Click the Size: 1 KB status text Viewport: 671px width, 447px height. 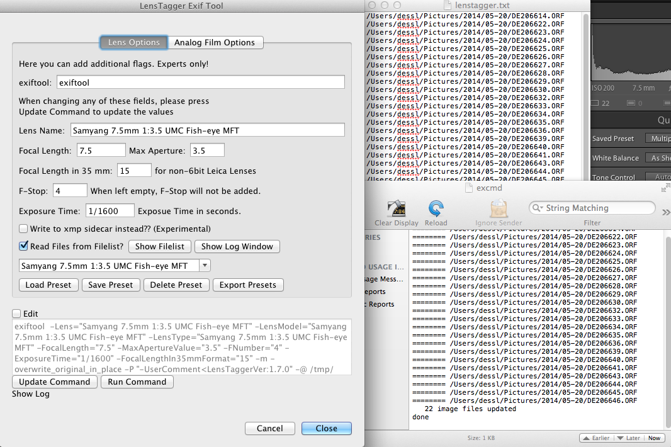point(481,438)
